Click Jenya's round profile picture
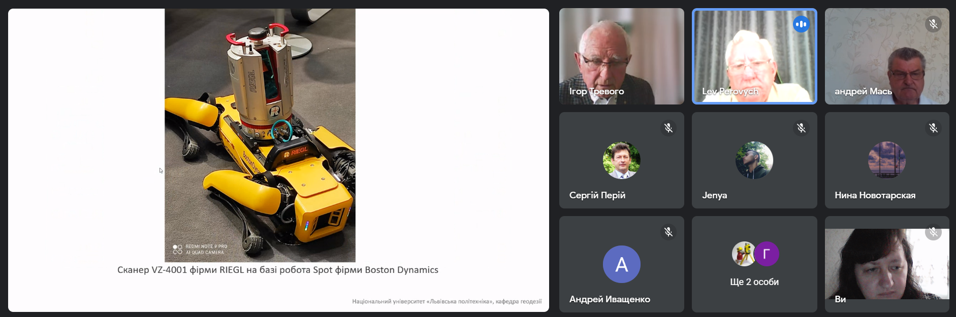 coord(754,160)
